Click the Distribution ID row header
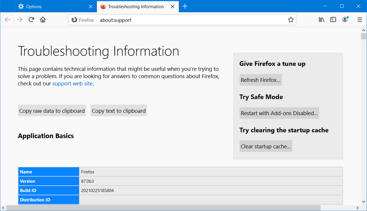The image size is (367, 211). pyautogui.click(x=49, y=200)
